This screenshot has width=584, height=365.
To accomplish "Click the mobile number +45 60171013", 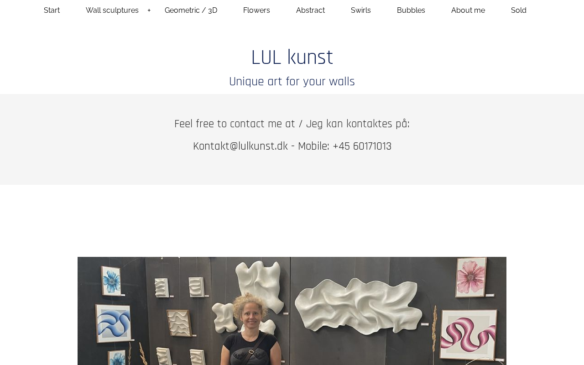I will (362, 146).
